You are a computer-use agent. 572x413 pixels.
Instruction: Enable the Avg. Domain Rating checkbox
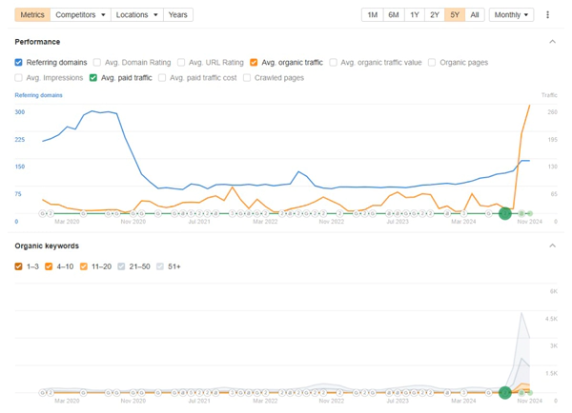pyautogui.click(x=96, y=62)
